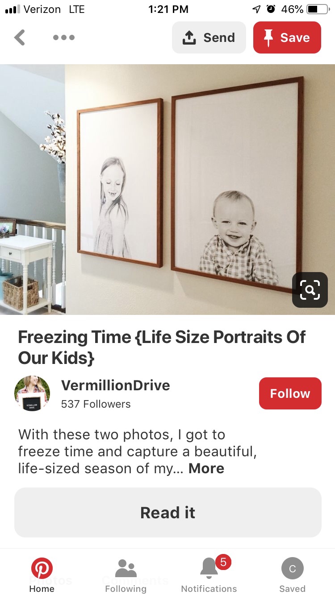Switch to the Following tab

[126, 575]
